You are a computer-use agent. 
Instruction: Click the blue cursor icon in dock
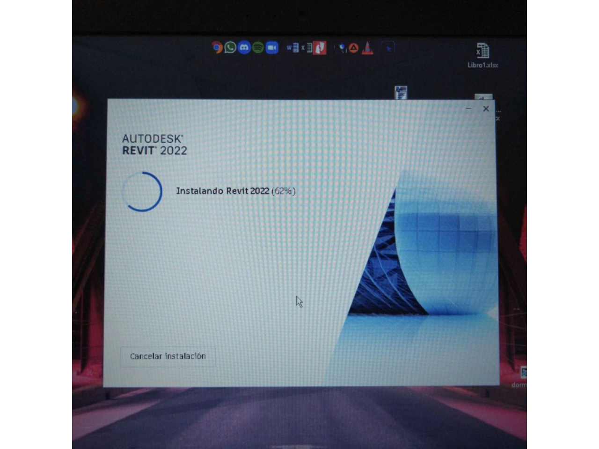click(x=387, y=47)
